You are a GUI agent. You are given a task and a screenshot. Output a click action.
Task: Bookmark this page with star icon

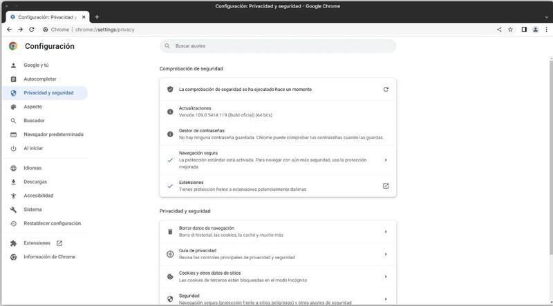click(510, 30)
